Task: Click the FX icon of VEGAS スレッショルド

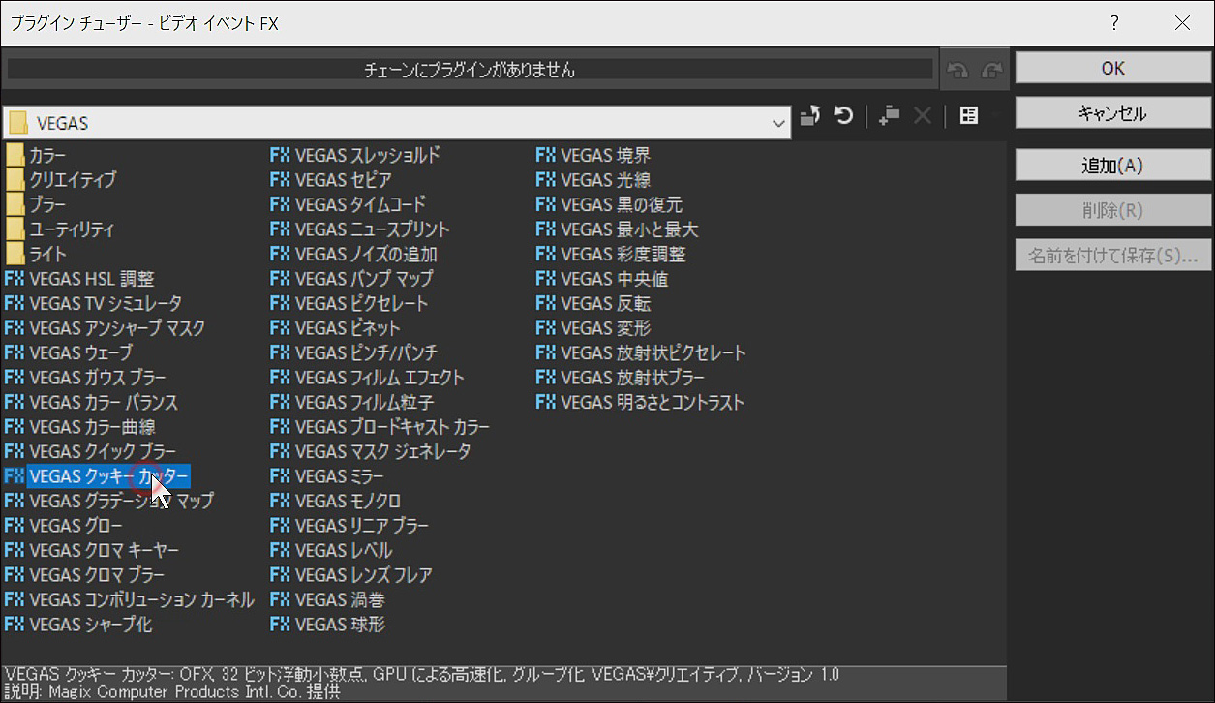Action: (281, 155)
